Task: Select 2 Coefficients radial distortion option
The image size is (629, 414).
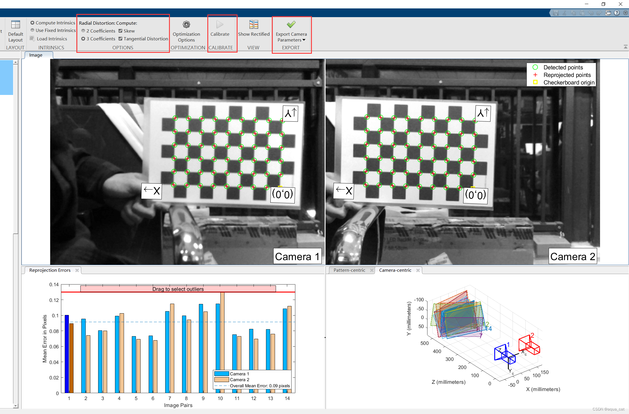Action: pos(83,31)
